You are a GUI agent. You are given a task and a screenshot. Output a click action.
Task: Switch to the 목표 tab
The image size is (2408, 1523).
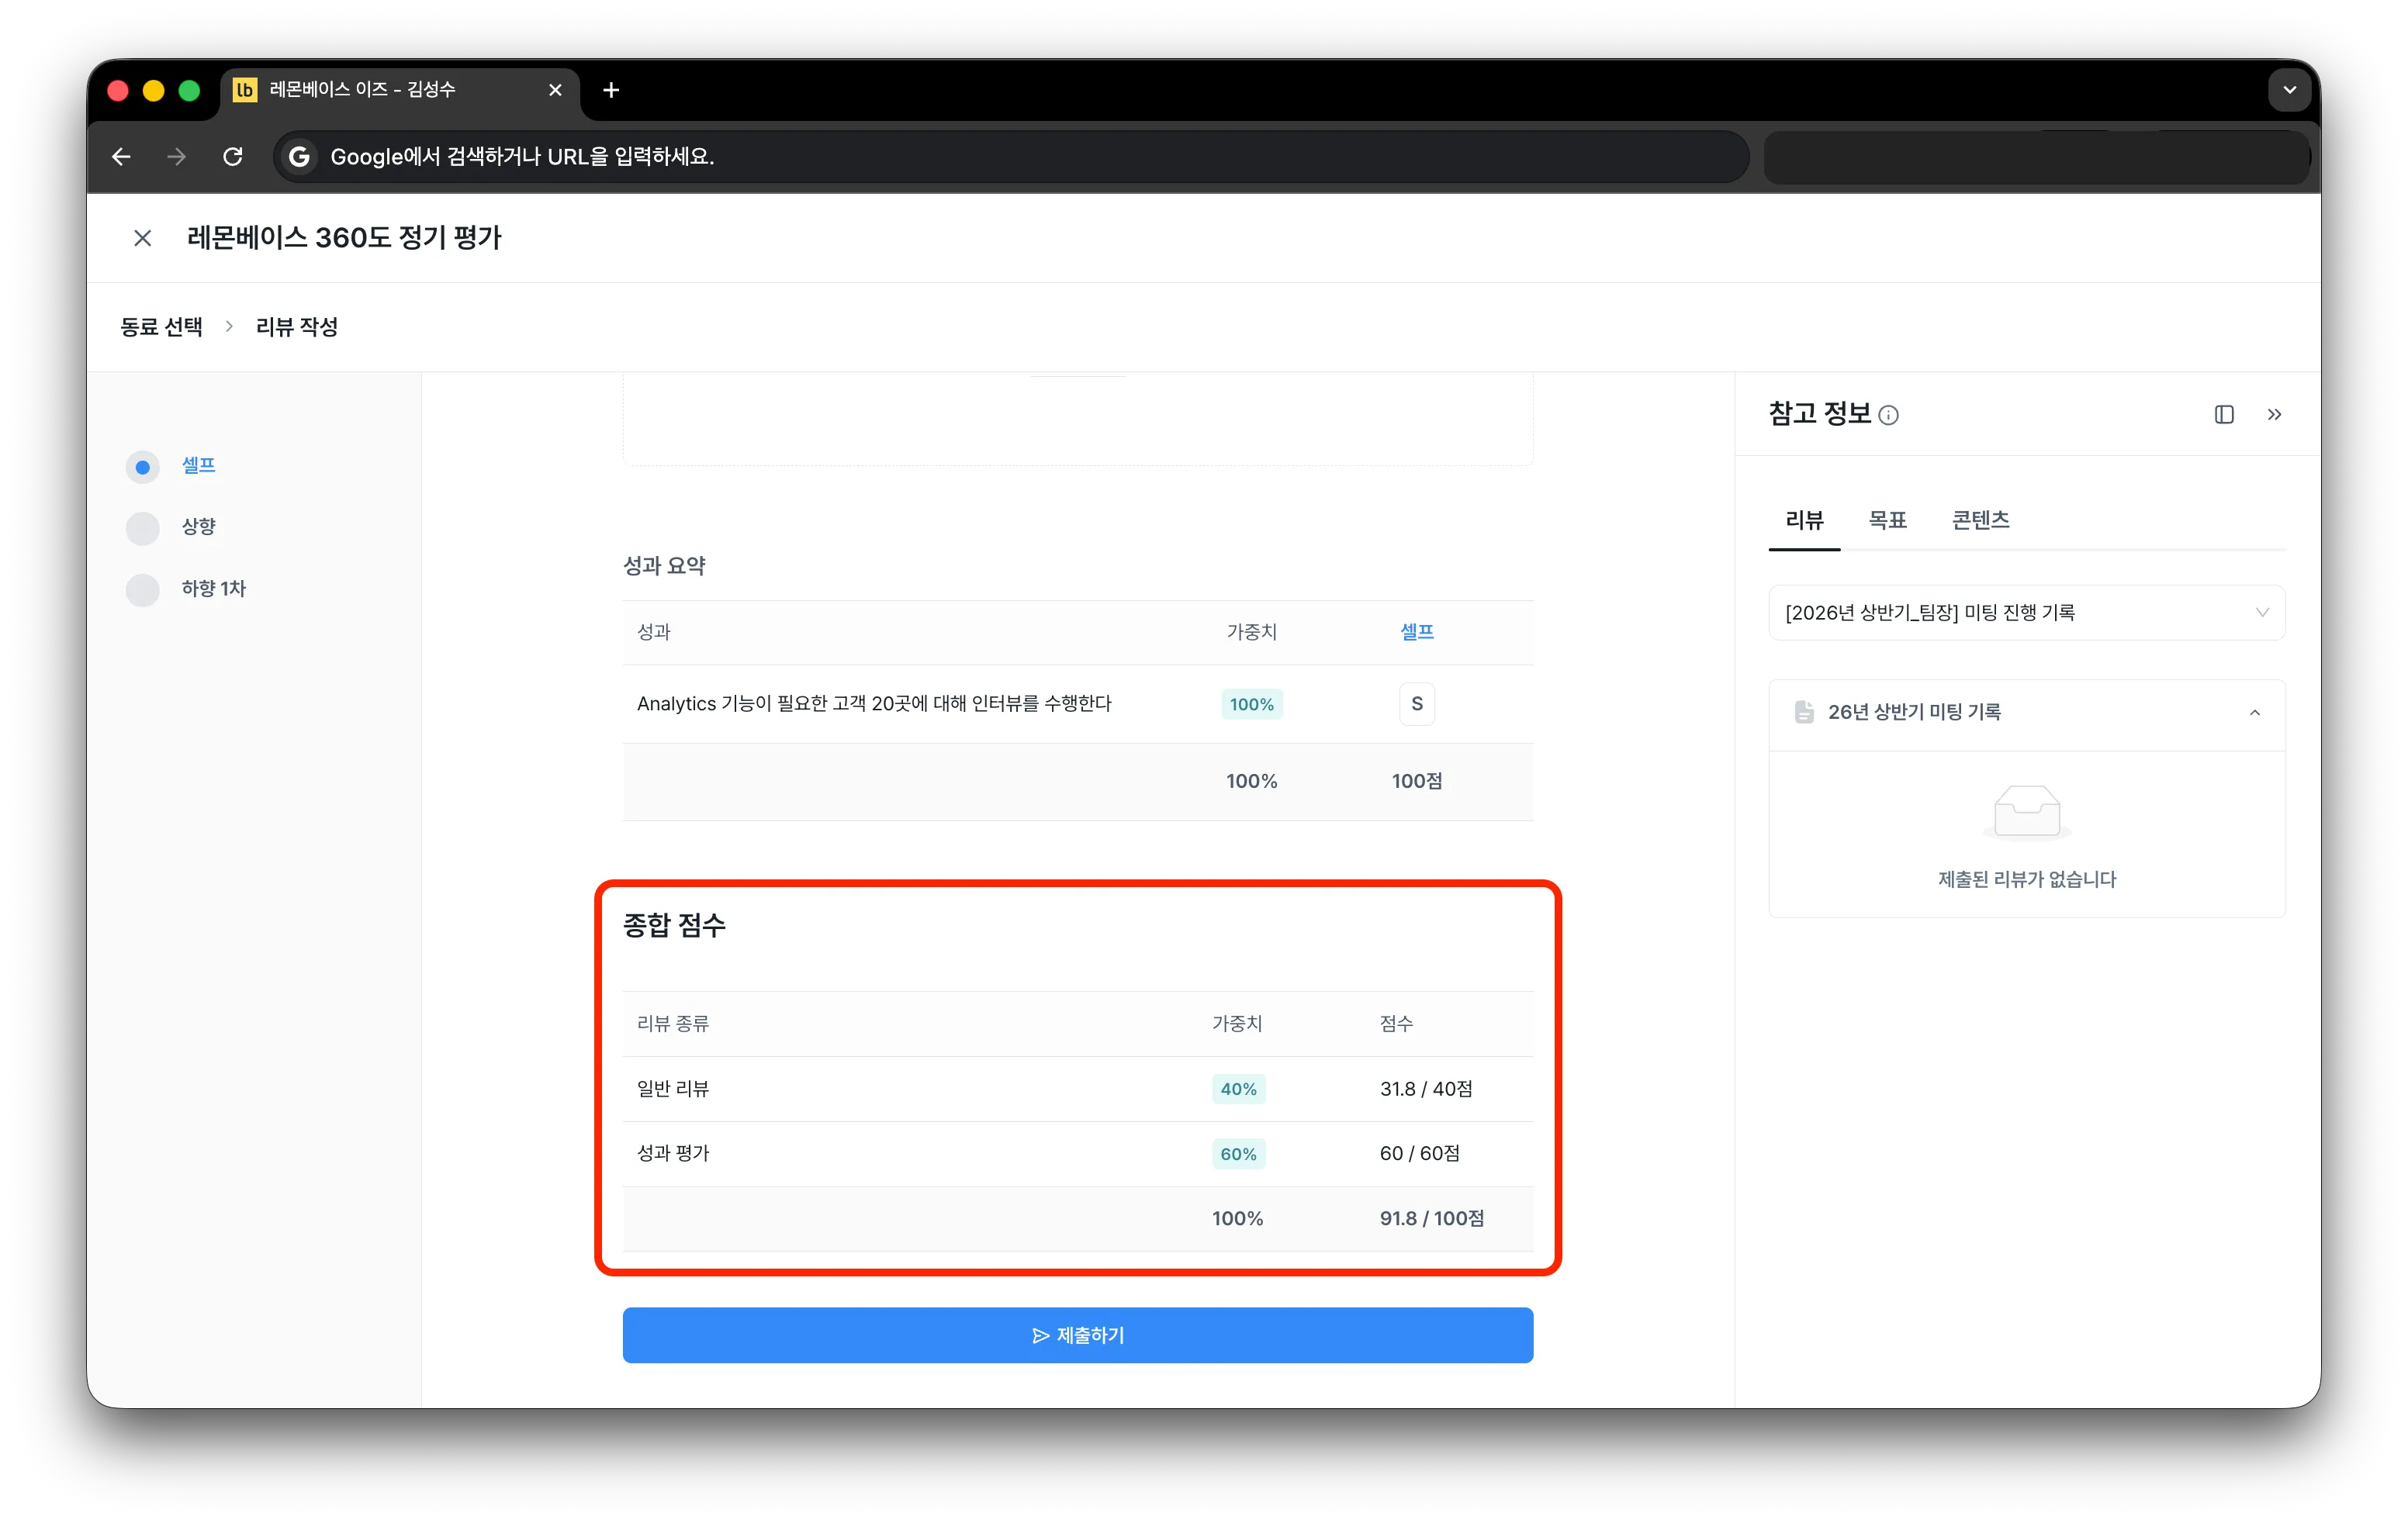click(1887, 520)
